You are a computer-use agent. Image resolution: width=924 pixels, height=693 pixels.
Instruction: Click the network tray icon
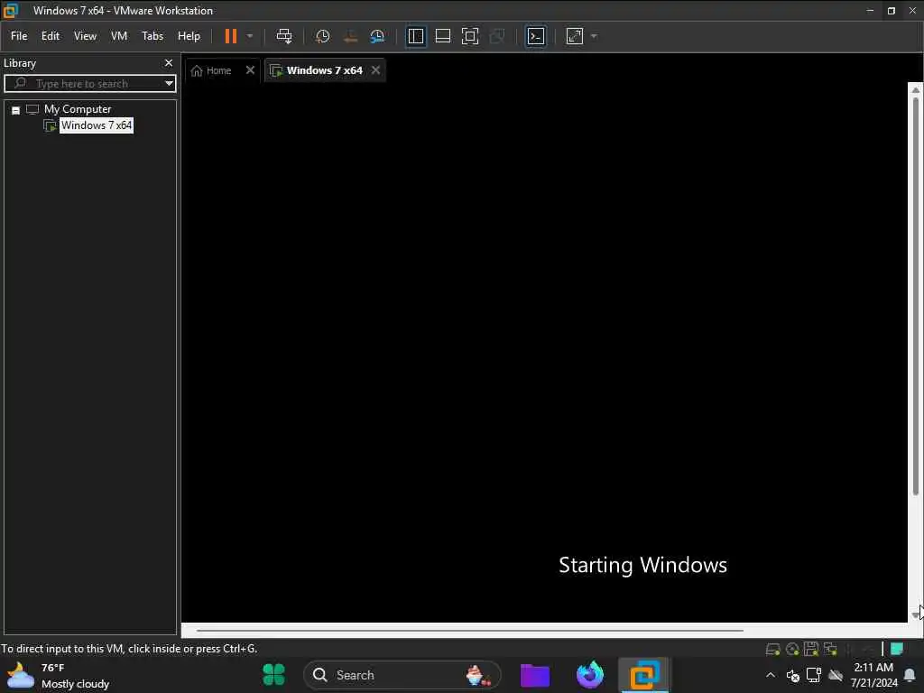point(814,675)
